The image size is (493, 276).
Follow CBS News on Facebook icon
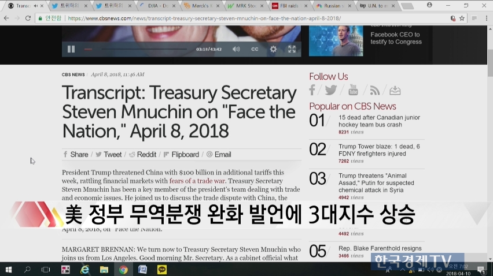tap(312, 90)
